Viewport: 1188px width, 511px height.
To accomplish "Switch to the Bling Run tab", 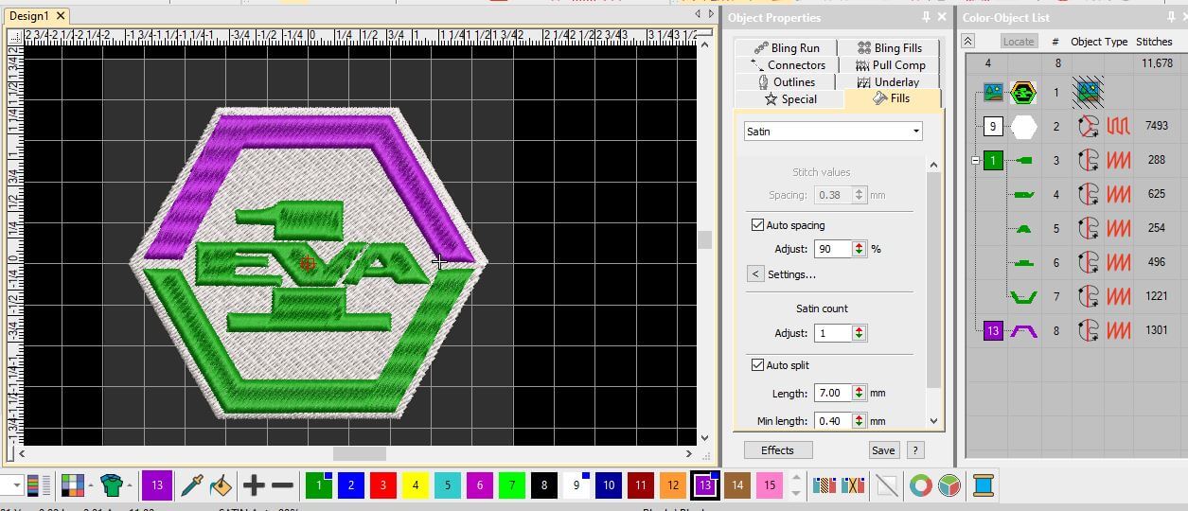I will click(787, 48).
